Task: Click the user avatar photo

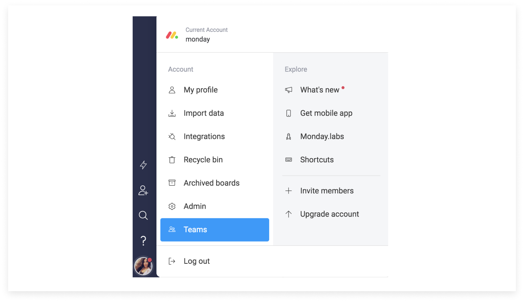Action: 143,266
